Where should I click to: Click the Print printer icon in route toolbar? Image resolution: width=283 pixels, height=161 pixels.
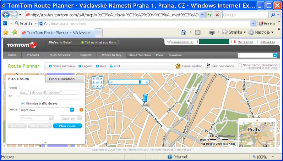coord(111,66)
